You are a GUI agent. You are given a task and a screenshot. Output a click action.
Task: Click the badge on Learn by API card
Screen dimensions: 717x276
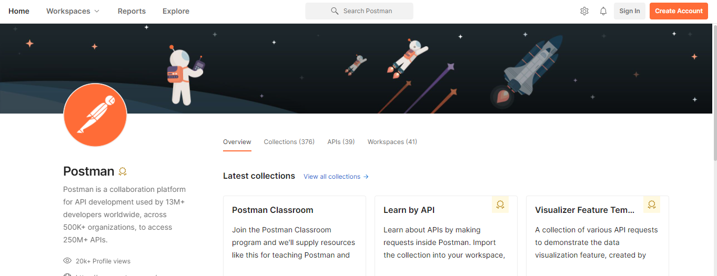(500, 205)
